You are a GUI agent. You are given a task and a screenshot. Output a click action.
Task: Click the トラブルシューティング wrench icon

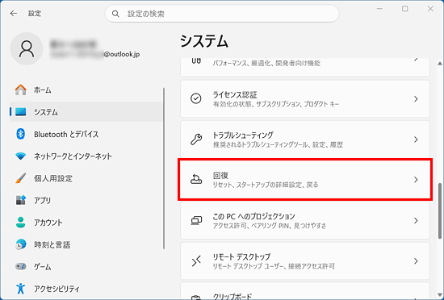(196, 140)
